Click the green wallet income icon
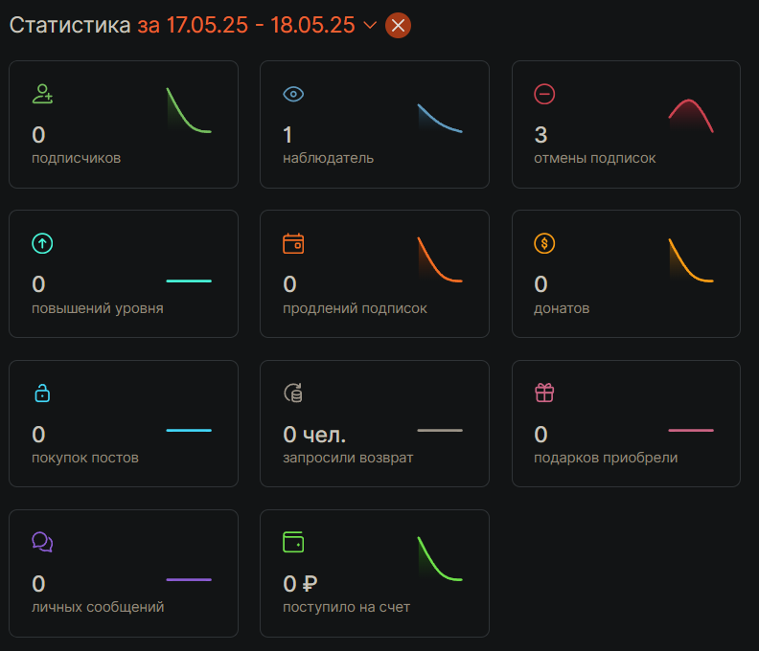Viewport: 759px width, 651px height. 293,542
